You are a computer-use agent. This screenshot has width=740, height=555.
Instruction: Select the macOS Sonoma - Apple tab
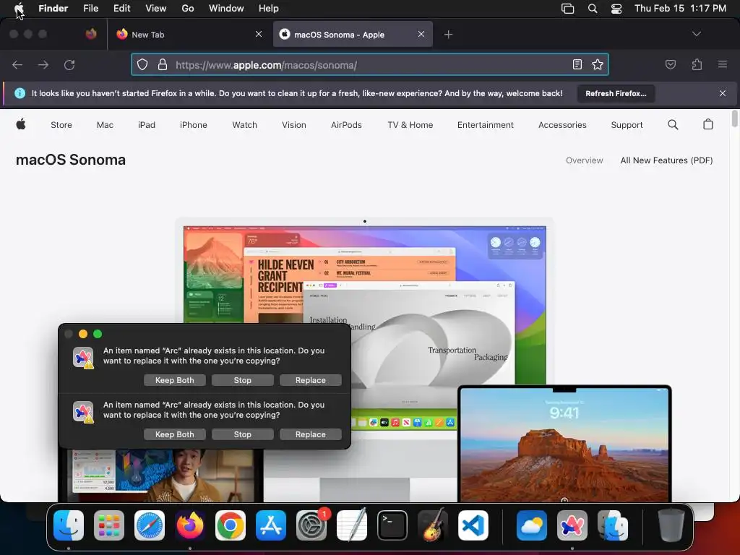point(353,34)
